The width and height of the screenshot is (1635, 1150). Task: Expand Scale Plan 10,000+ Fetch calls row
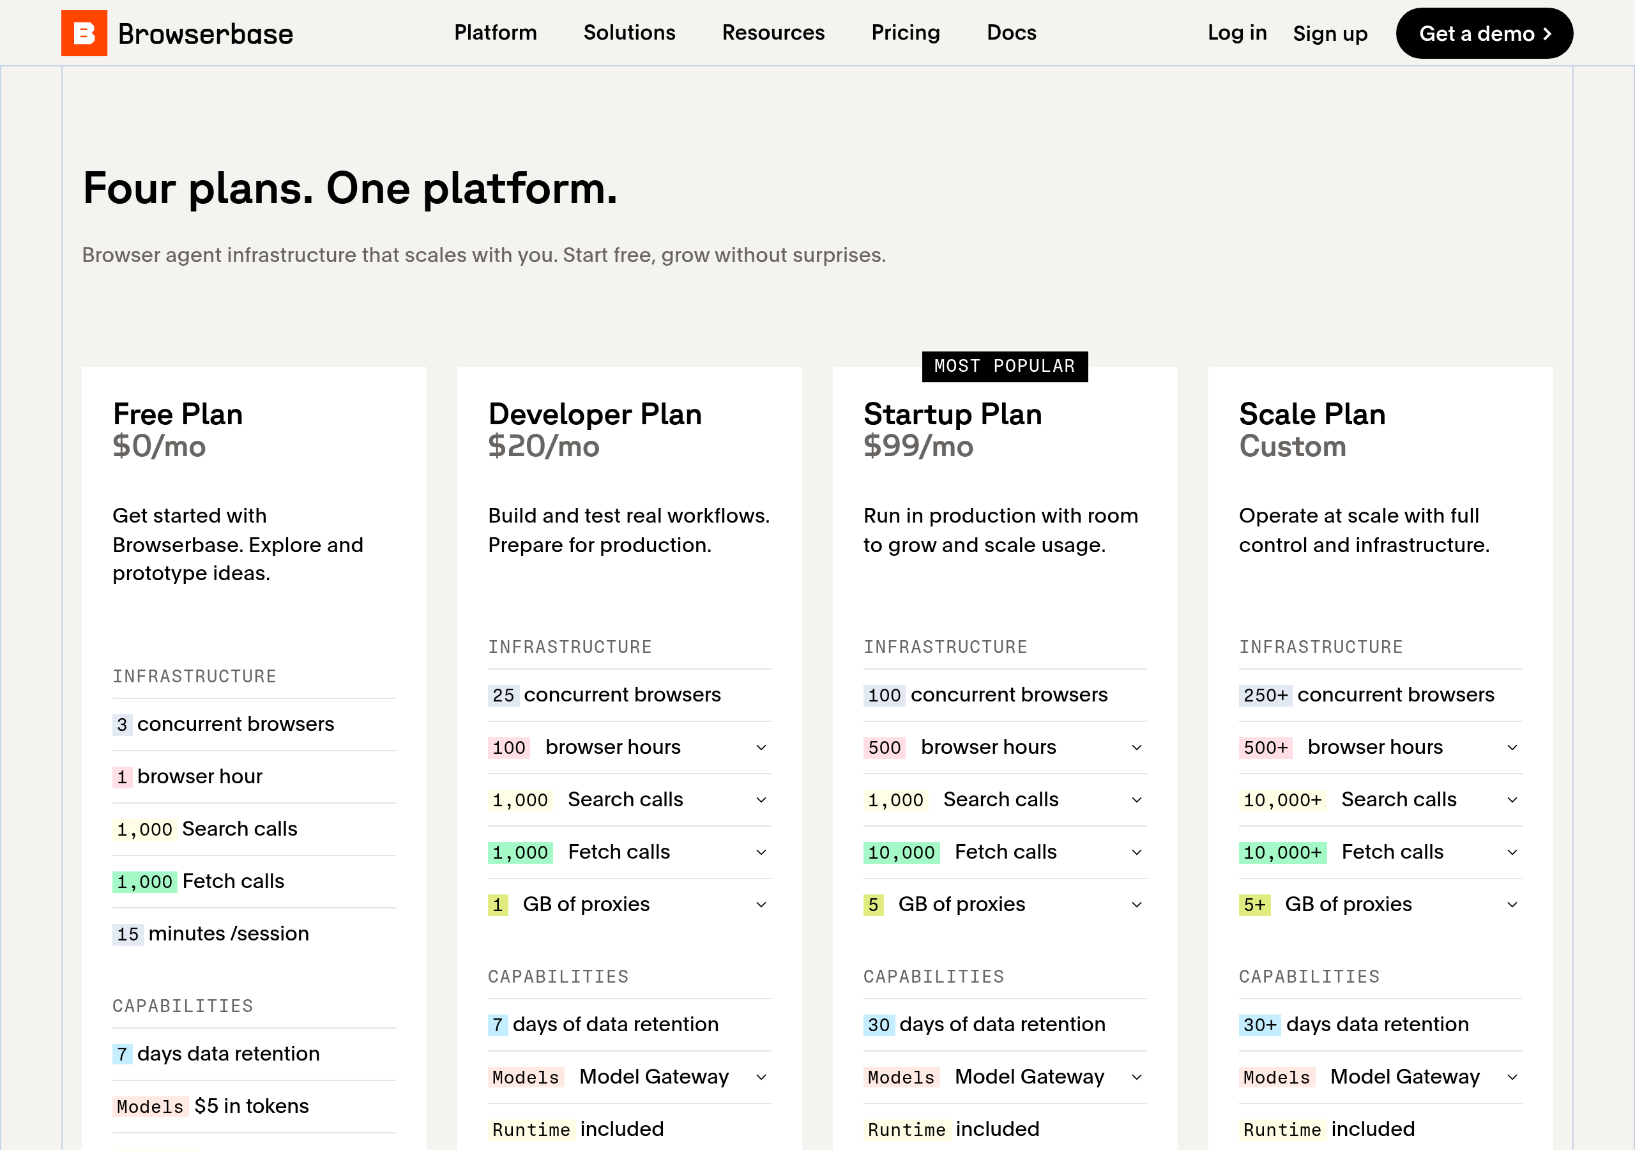pyautogui.click(x=1380, y=852)
